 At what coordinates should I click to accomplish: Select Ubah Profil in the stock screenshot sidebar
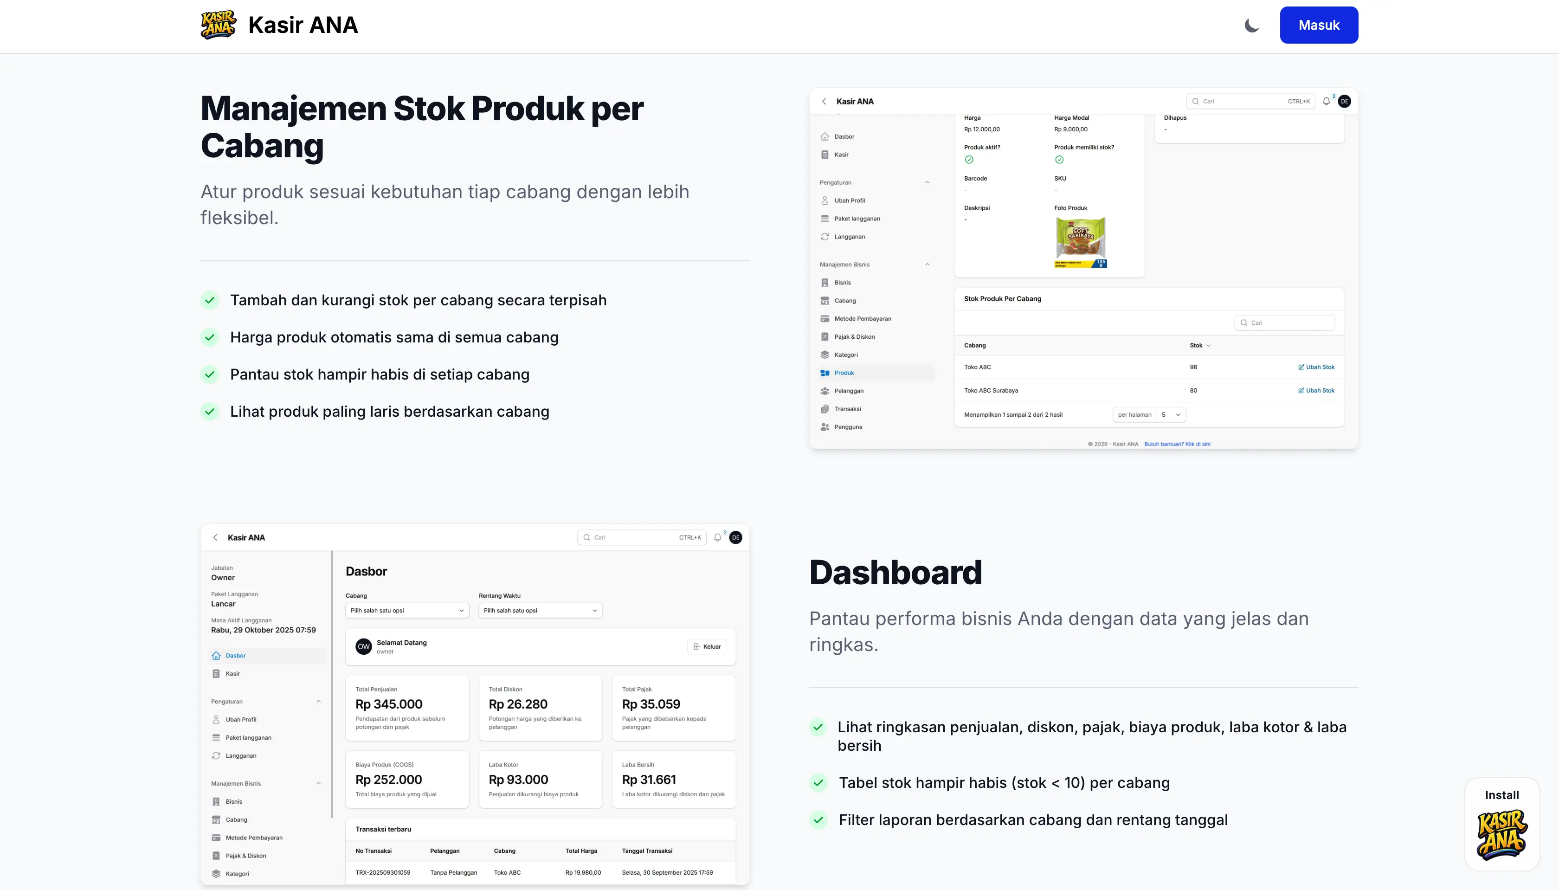(x=850, y=200)
